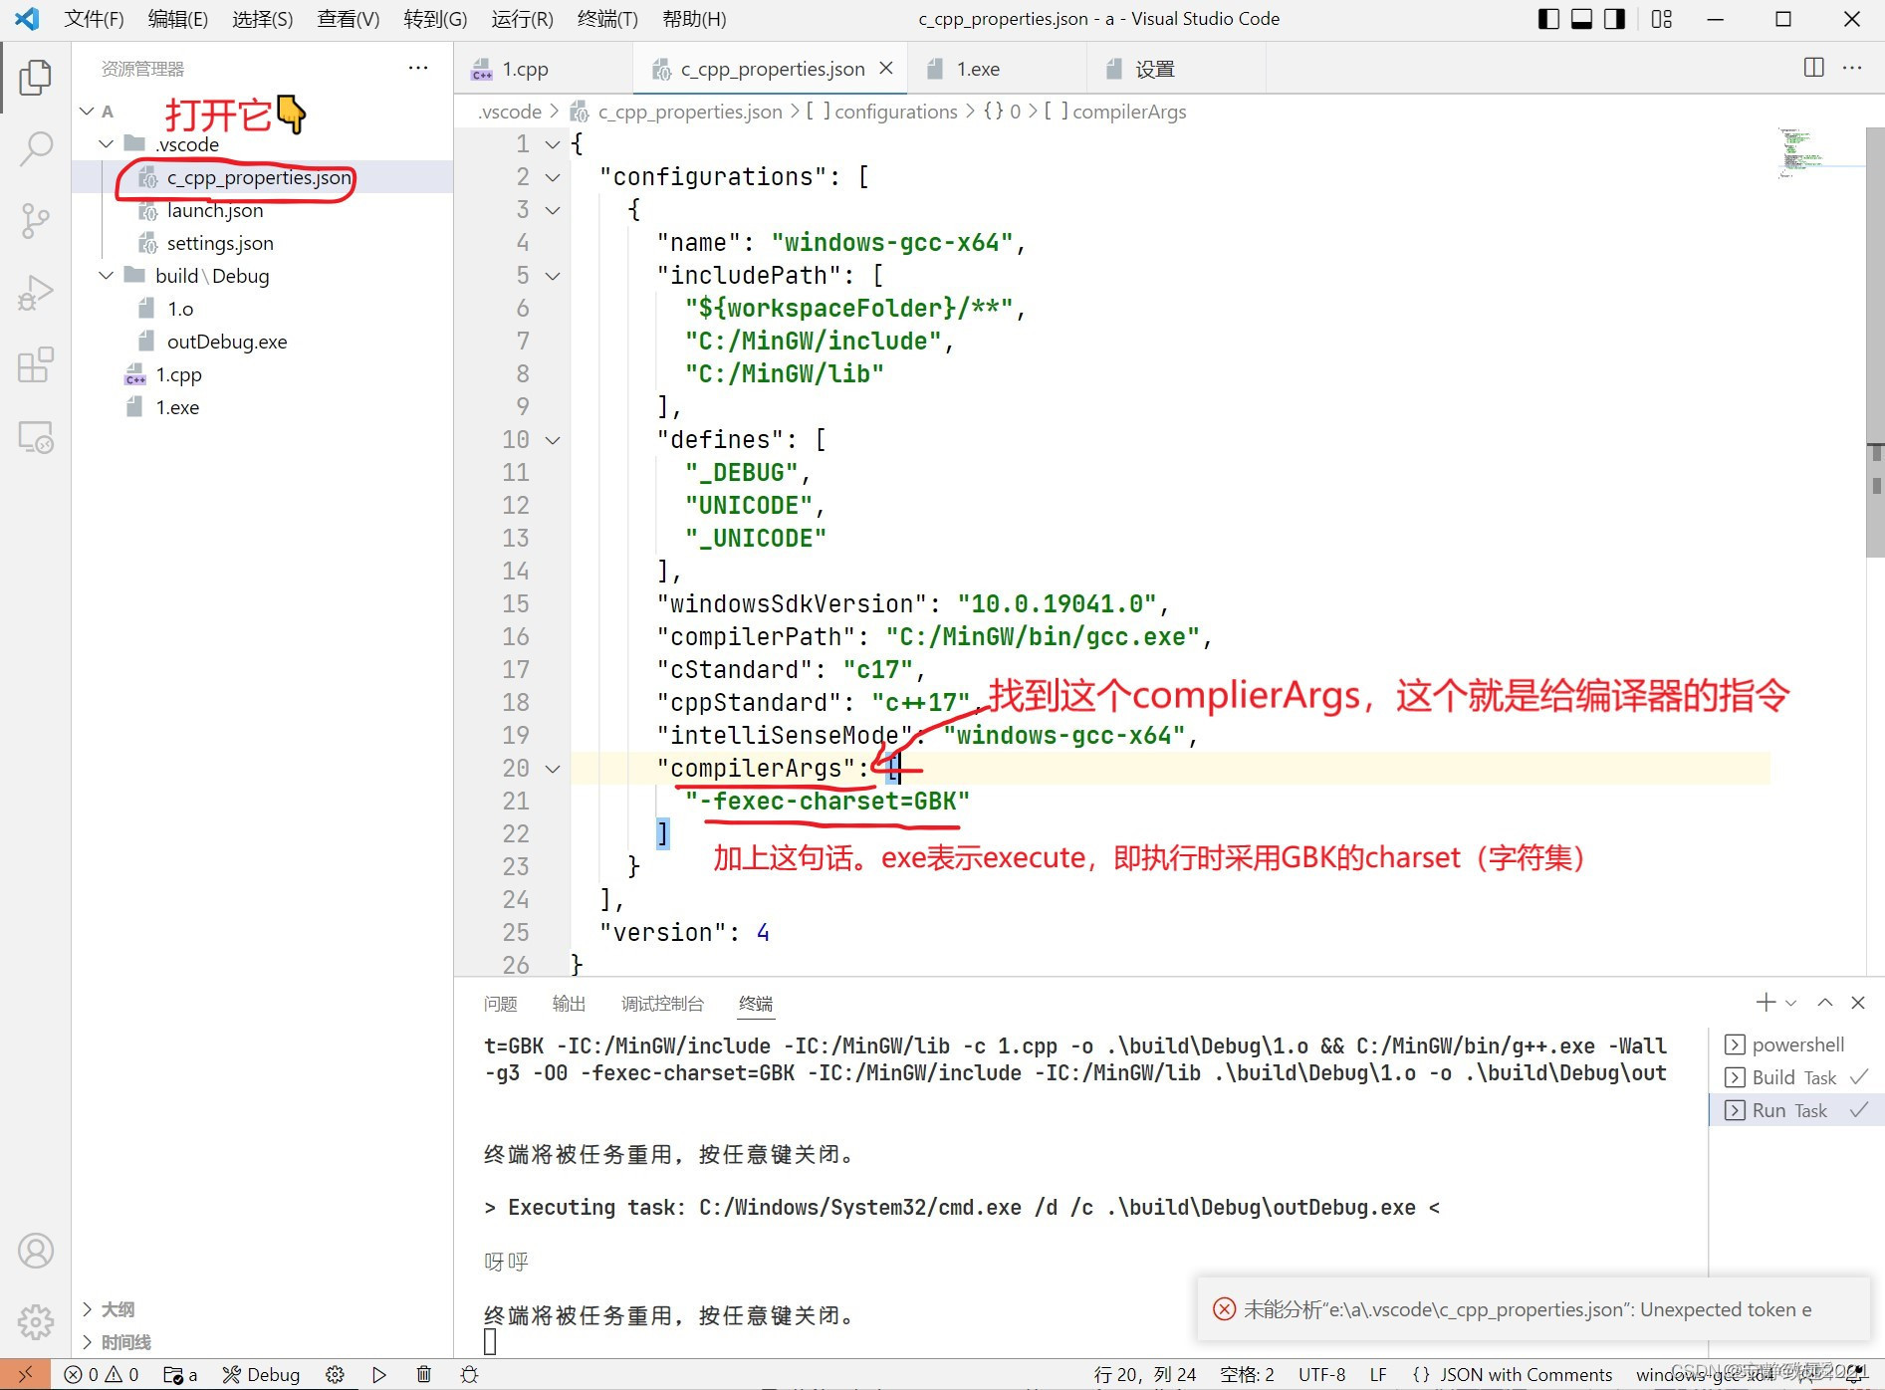Open the Explorer view in activity bar
The height and width of the screenshot is (1390, 1885).
[x=35, y=77]
